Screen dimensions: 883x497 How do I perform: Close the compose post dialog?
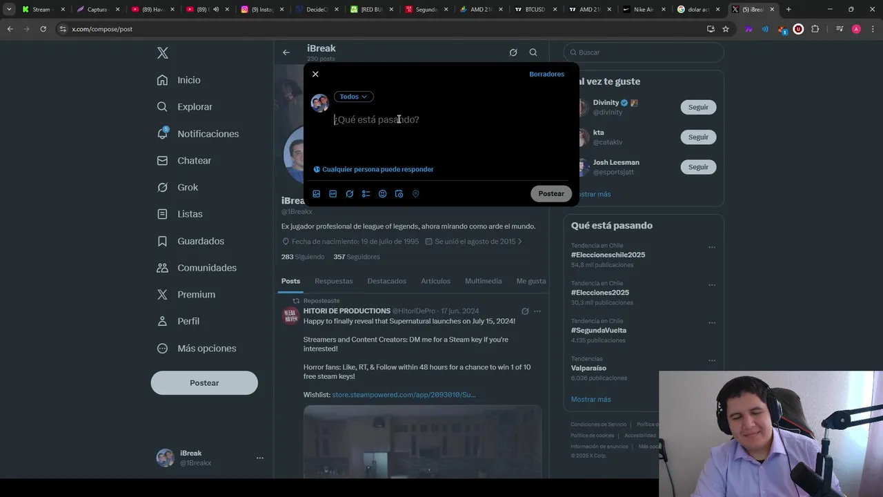tap(315, 74)
